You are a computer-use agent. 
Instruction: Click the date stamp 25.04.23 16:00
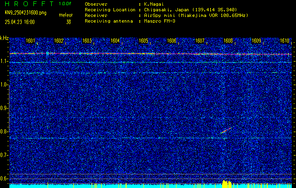[20, 22]
